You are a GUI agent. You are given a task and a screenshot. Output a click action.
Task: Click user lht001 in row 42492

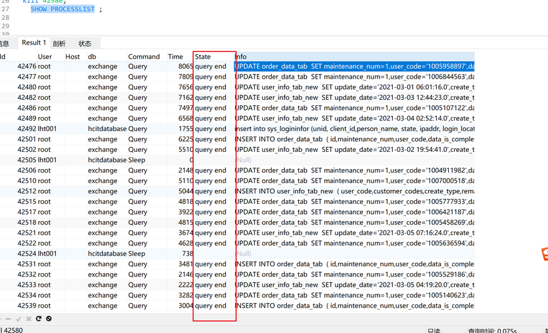point(47,129)
